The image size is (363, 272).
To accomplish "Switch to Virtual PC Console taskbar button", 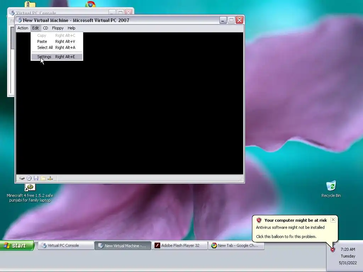I will 66,245.
